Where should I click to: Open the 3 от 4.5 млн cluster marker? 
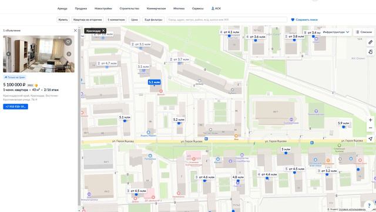click(136, 191)
